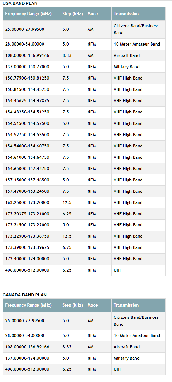
Task: Click the 150.77500-150.81250 frequency cell
Action: point(32,78)
